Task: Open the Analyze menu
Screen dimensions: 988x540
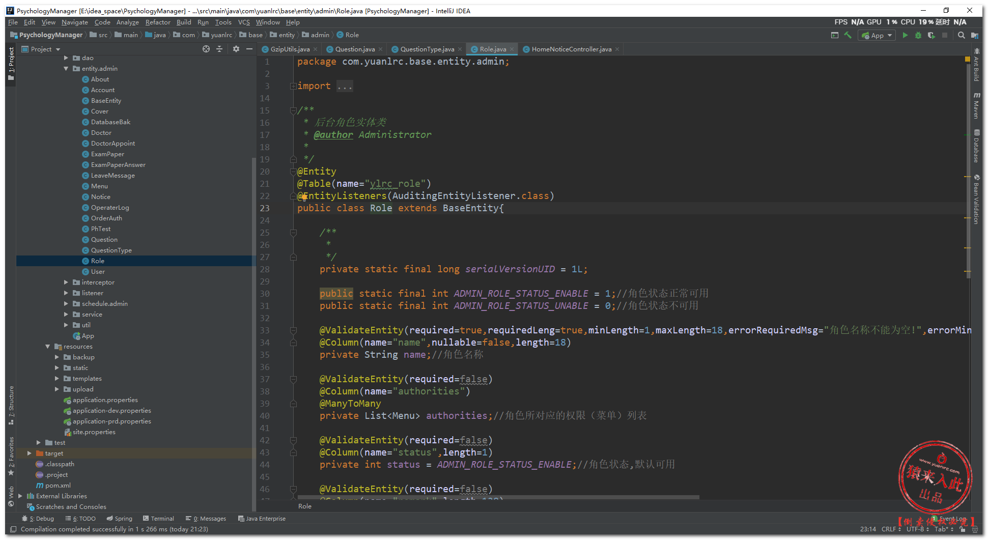Action: pos(127,22)
